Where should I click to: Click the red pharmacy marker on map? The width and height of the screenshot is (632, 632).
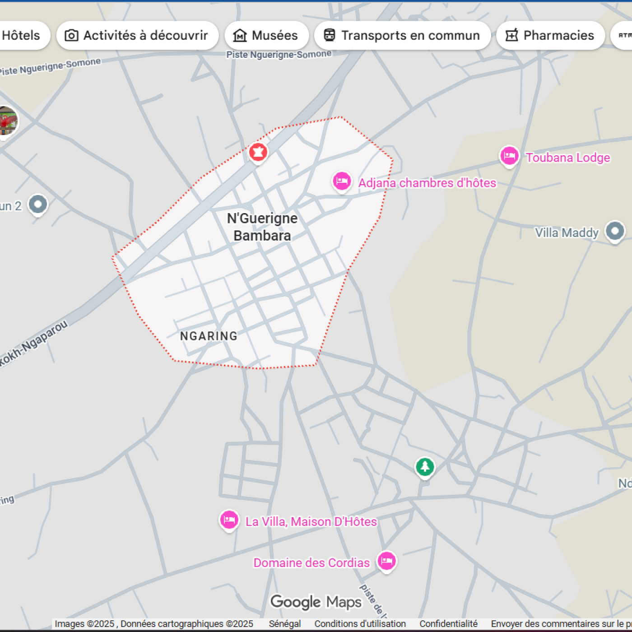point(258,153)
